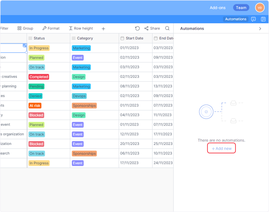Select the red Completed status tag
Screen dimensions: 269x212
click(39, 77)
